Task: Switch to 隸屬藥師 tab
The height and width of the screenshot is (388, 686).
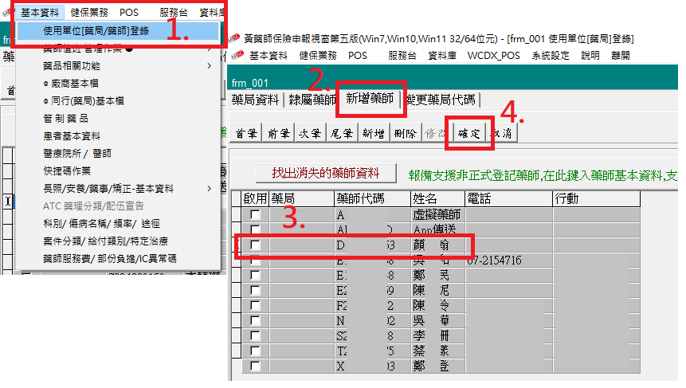Action: [x=312, y=100]
